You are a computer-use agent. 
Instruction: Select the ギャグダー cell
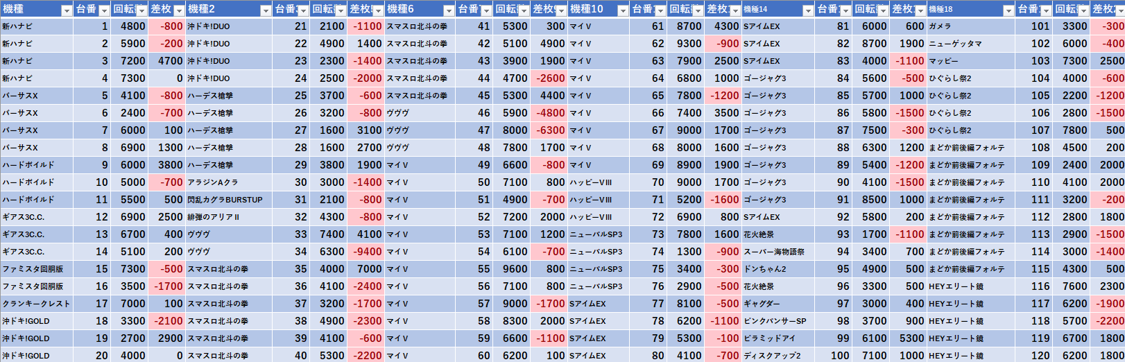(x=778, y=304)
